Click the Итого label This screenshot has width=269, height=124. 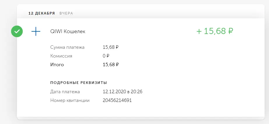(x=57, y=65)
